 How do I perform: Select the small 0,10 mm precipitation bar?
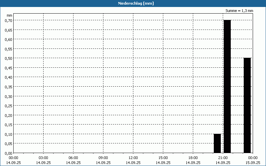click(x=217, y=143)
